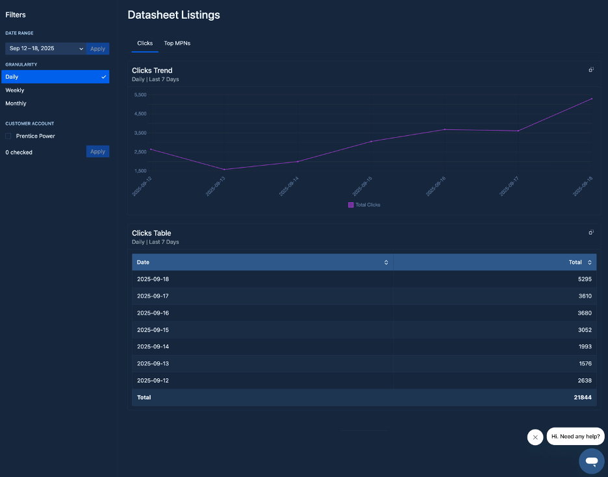608x477 pixels.
Task: Sort table by Date column arrows
Action: point(386,263)
